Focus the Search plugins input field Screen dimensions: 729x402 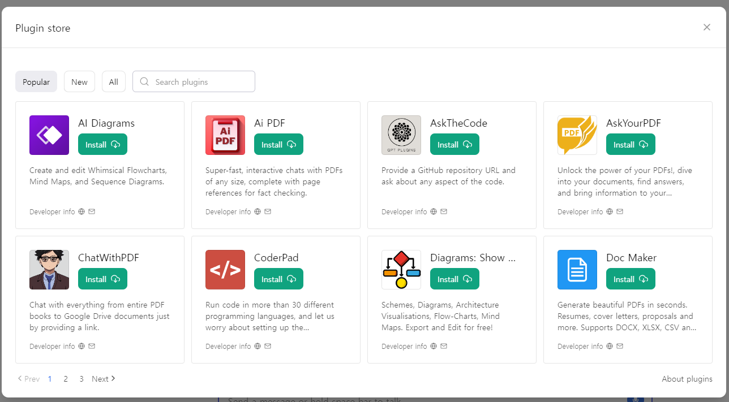pyautogui.click(x=194, y=81)
